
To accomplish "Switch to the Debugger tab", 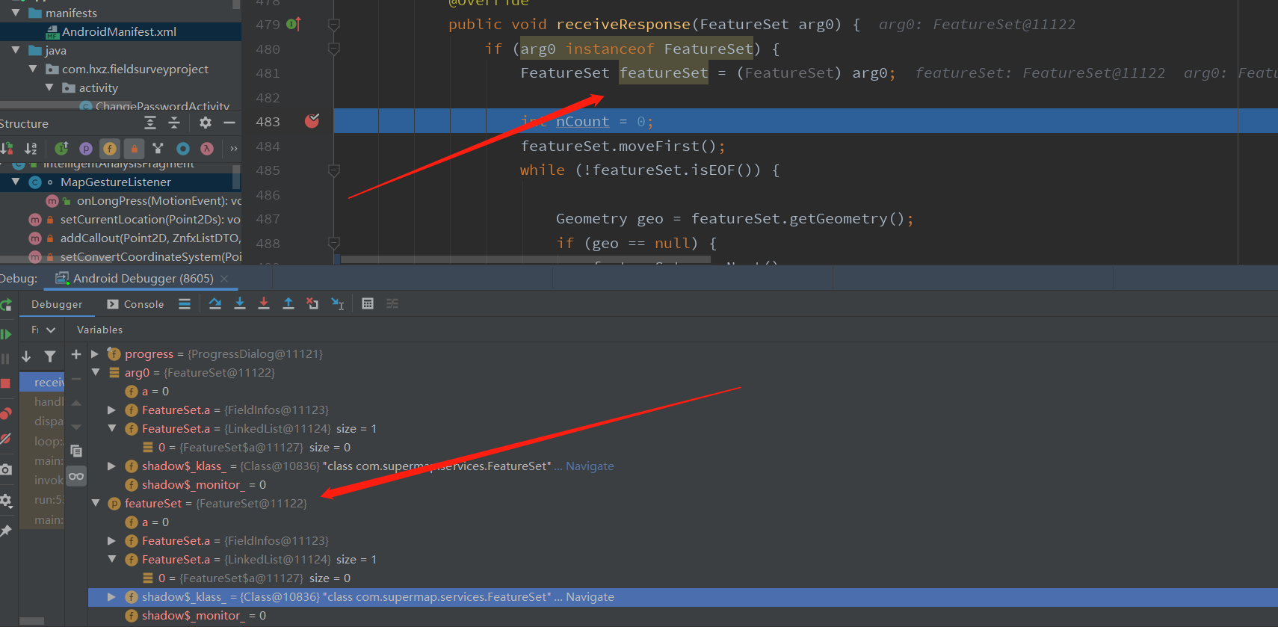I will 57,304.
